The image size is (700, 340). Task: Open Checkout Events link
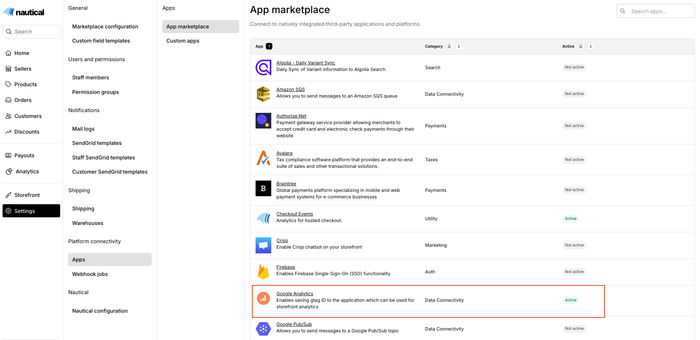click(x=295, y=214)
